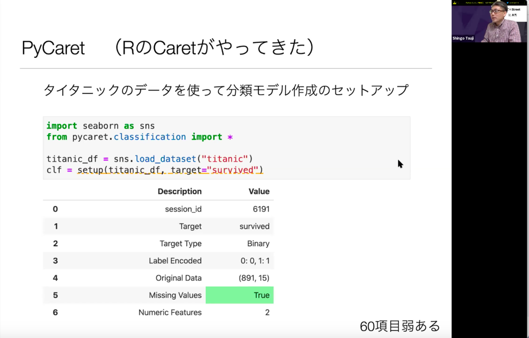Click the "Street" text on the video nameplate
Image resolution: width=529 pixels, height=338 pixels.
(x=516, y=9)
